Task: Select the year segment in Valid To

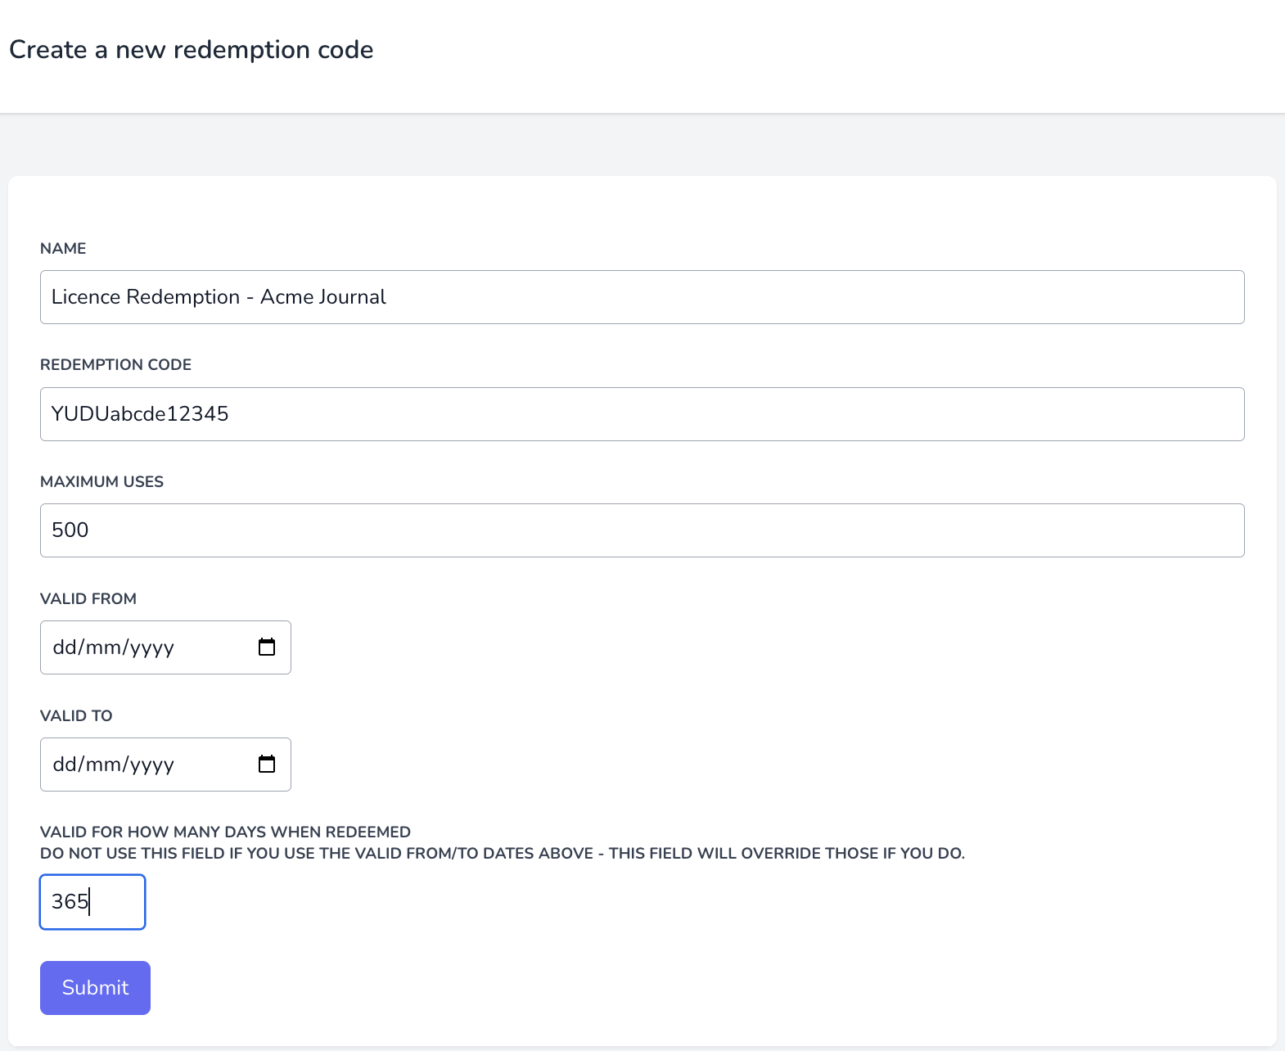Action: tap(152, 765)
